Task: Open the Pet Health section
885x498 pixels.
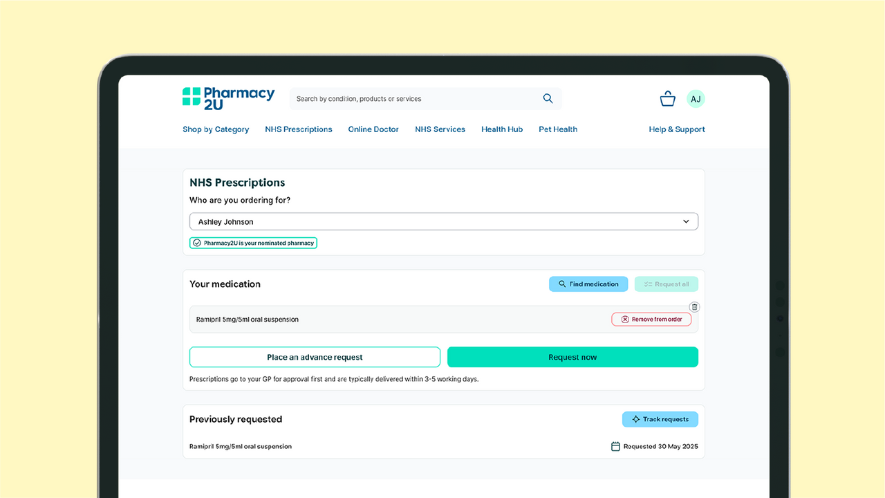Action: (558, 129)
